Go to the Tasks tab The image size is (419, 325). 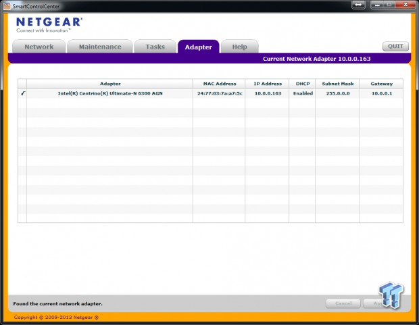155,47
